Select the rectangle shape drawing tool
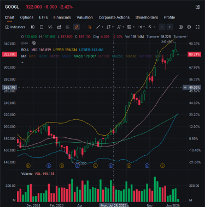The width and height of the screenshot is (205, 207). (x=108, y=27)
